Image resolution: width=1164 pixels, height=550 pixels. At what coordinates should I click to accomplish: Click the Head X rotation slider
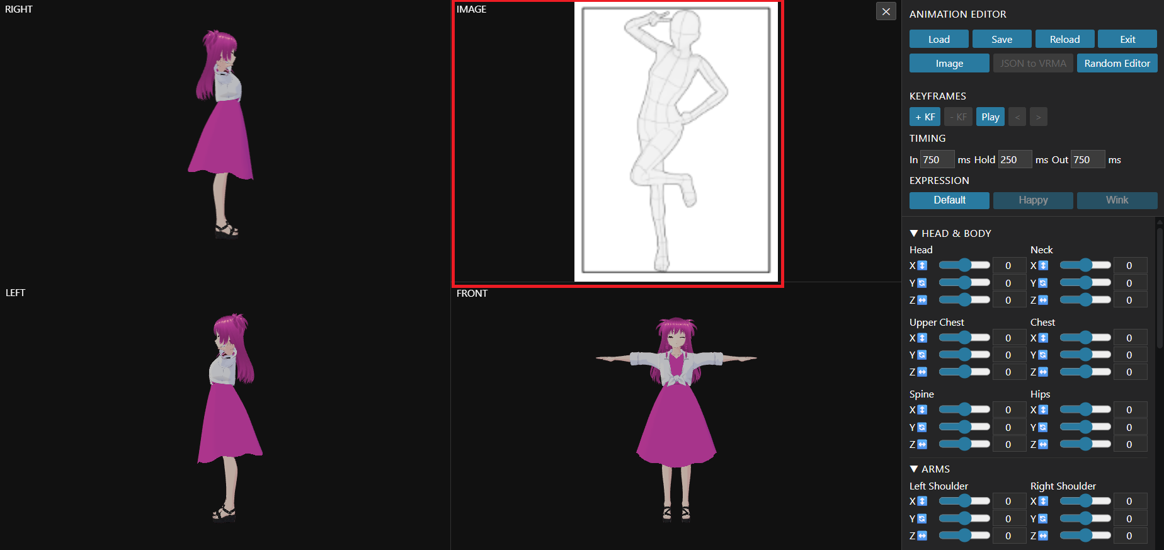(x=964, y=265)
